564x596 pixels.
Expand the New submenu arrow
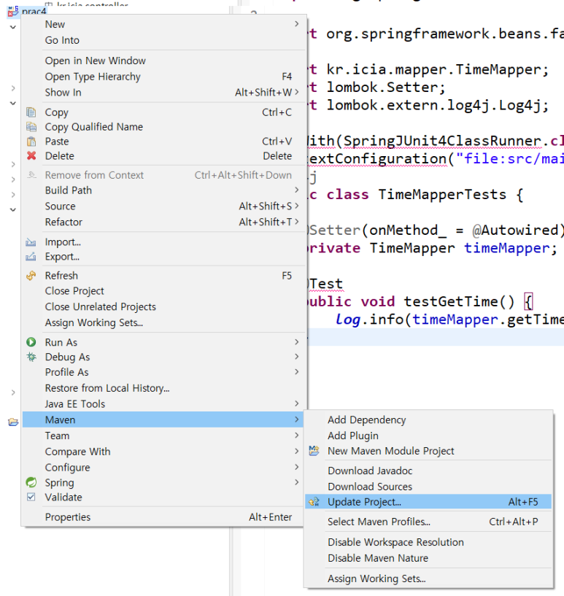[x=297, y=24]
